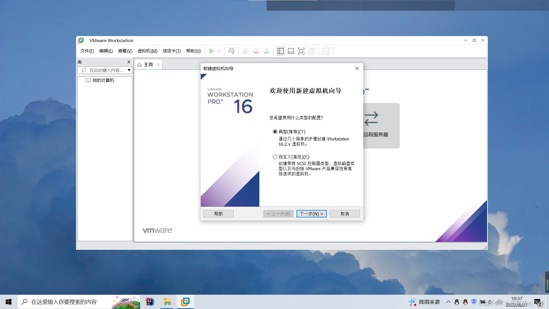Click the revert to snapshot toolbar icon
The height and width of the screenshot is (309, 549).
point(256,51)
